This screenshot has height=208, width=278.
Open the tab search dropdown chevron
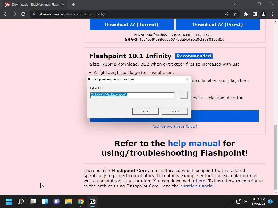coord(234,4)
